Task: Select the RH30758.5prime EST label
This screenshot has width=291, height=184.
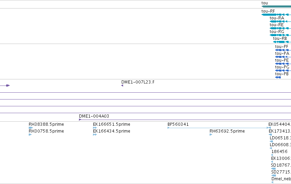Action: [46, 131]
